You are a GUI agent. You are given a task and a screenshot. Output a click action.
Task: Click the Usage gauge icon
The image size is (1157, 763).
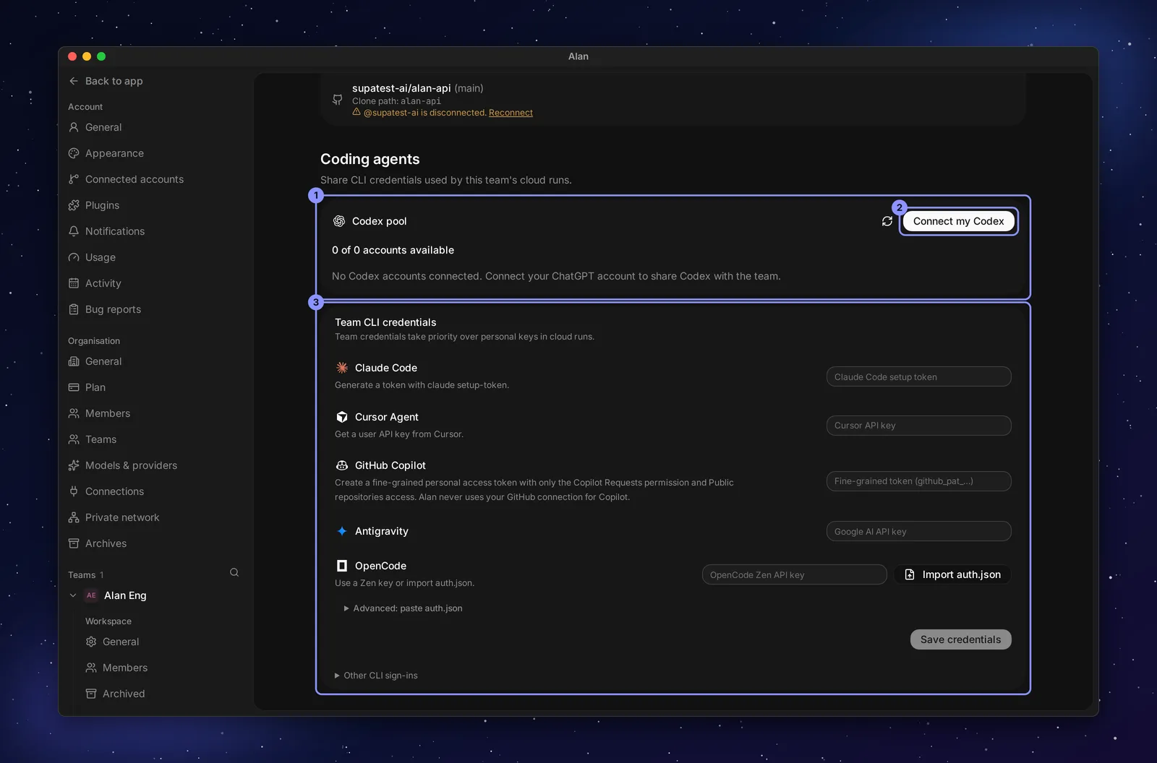coord(74,257)
